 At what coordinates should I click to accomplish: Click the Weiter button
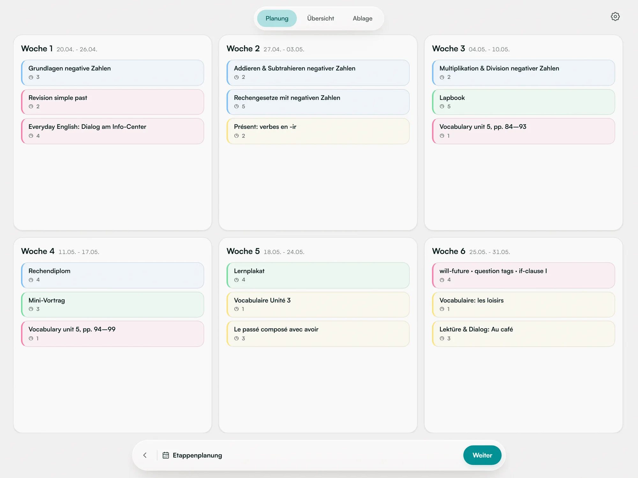coord(482,455)
